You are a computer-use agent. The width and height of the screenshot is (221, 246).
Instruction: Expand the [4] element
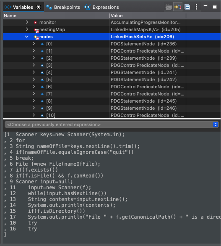pyautogui.click(x=34, y=72)
